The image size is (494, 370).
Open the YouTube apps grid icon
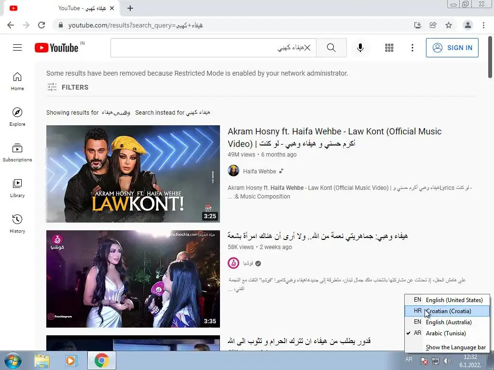pyautogui.click(x=389, y=48)
